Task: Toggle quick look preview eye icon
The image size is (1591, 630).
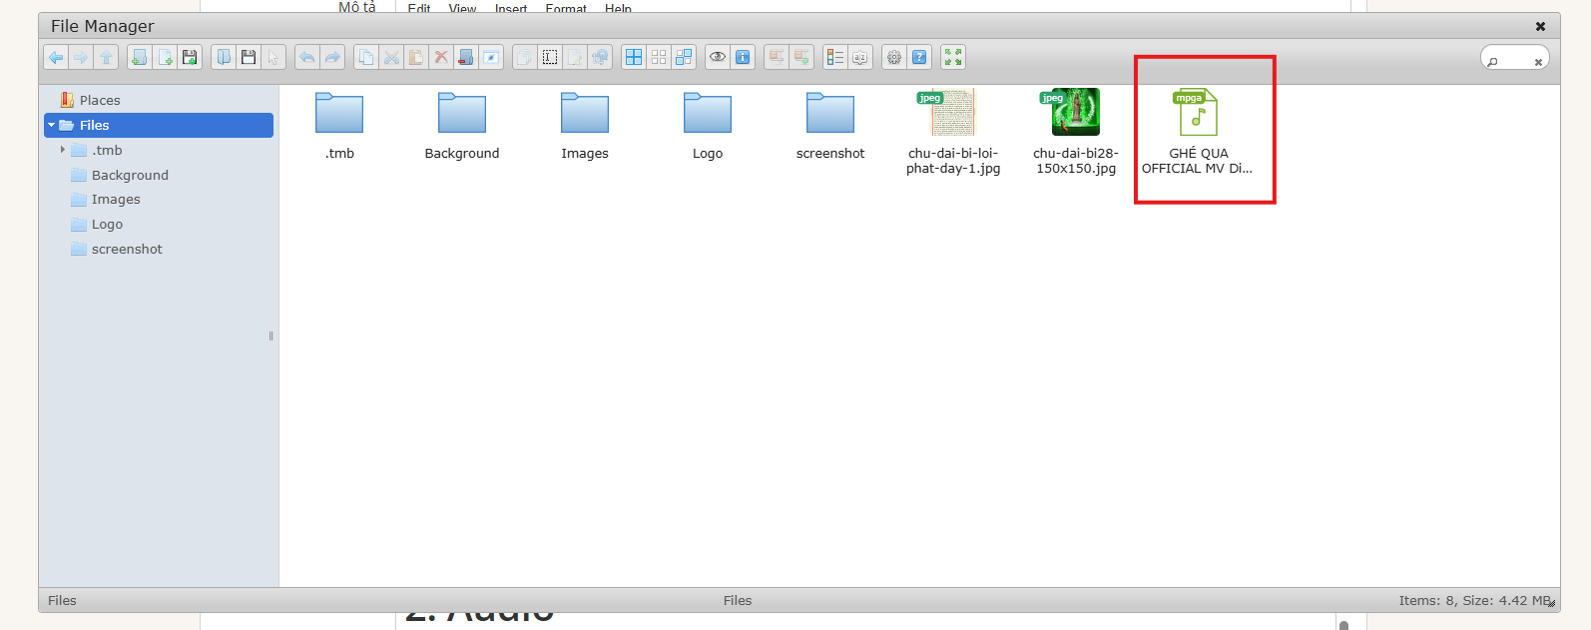Action: pos(718,58)
